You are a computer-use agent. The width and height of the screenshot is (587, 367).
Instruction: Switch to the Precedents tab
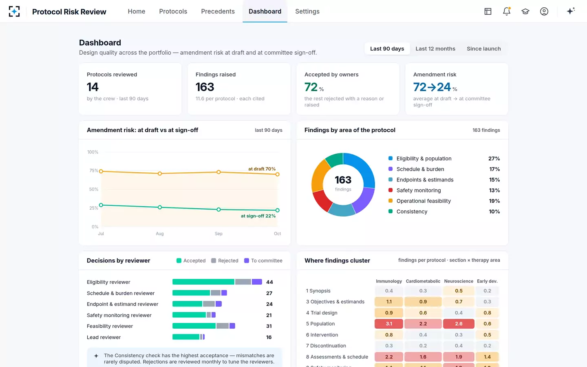pyautogui.click(x=218, y=11)
